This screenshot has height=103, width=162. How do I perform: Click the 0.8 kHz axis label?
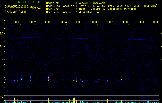pos(2,72)
